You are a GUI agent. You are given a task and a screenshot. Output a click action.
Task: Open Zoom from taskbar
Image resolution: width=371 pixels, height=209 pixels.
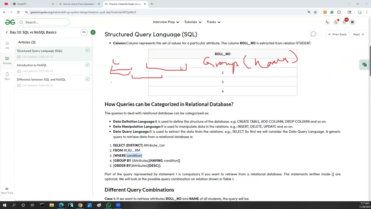(x=118, y=205)
